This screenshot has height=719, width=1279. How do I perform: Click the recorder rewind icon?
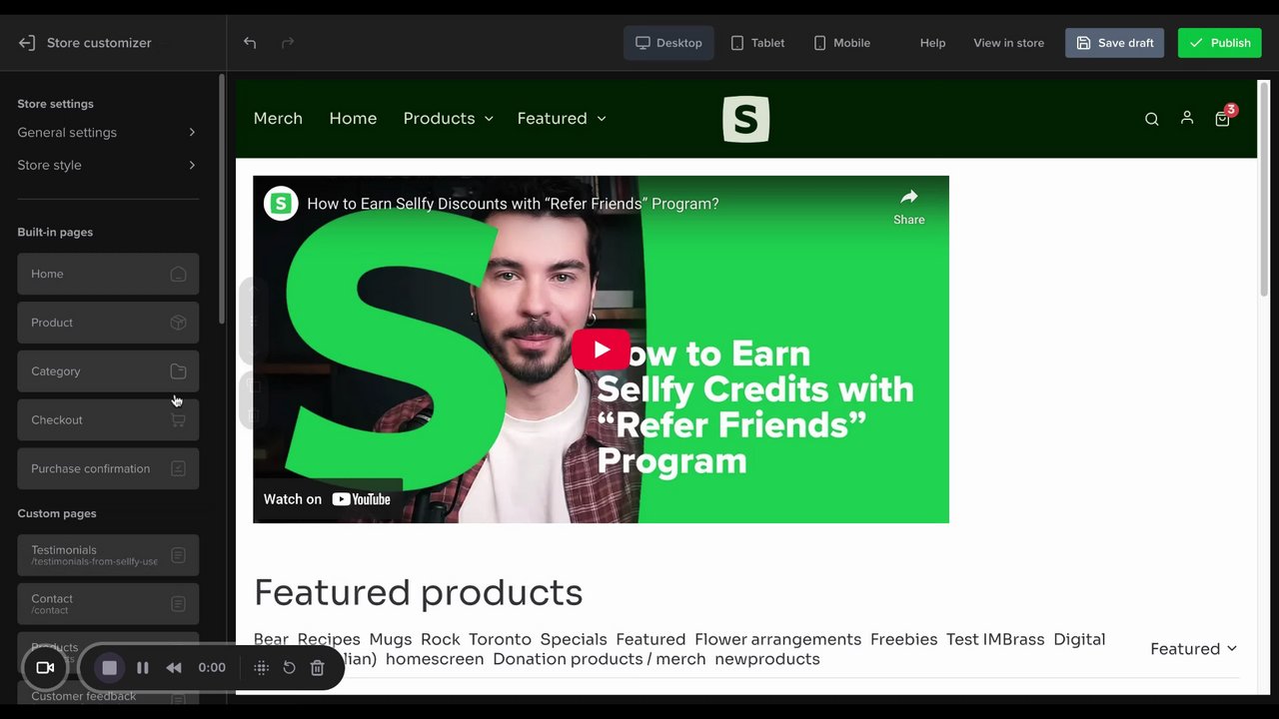click(174, 668)
